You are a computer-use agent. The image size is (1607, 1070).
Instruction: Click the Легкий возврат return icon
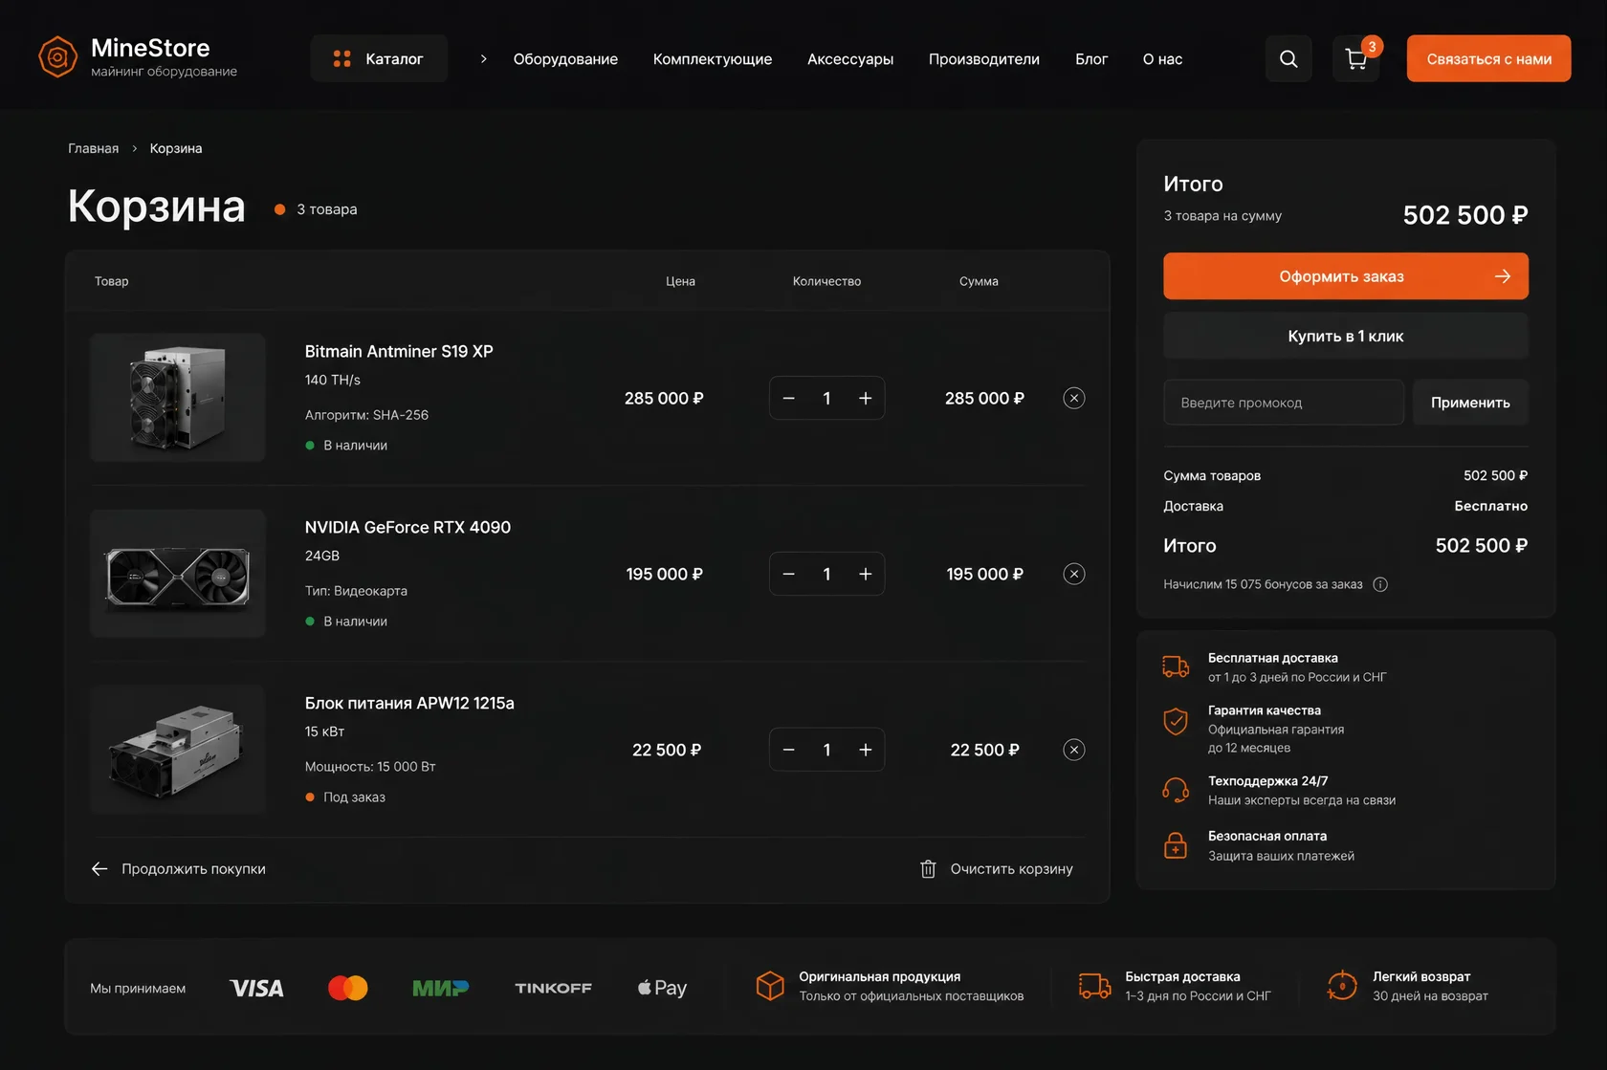1342,986
